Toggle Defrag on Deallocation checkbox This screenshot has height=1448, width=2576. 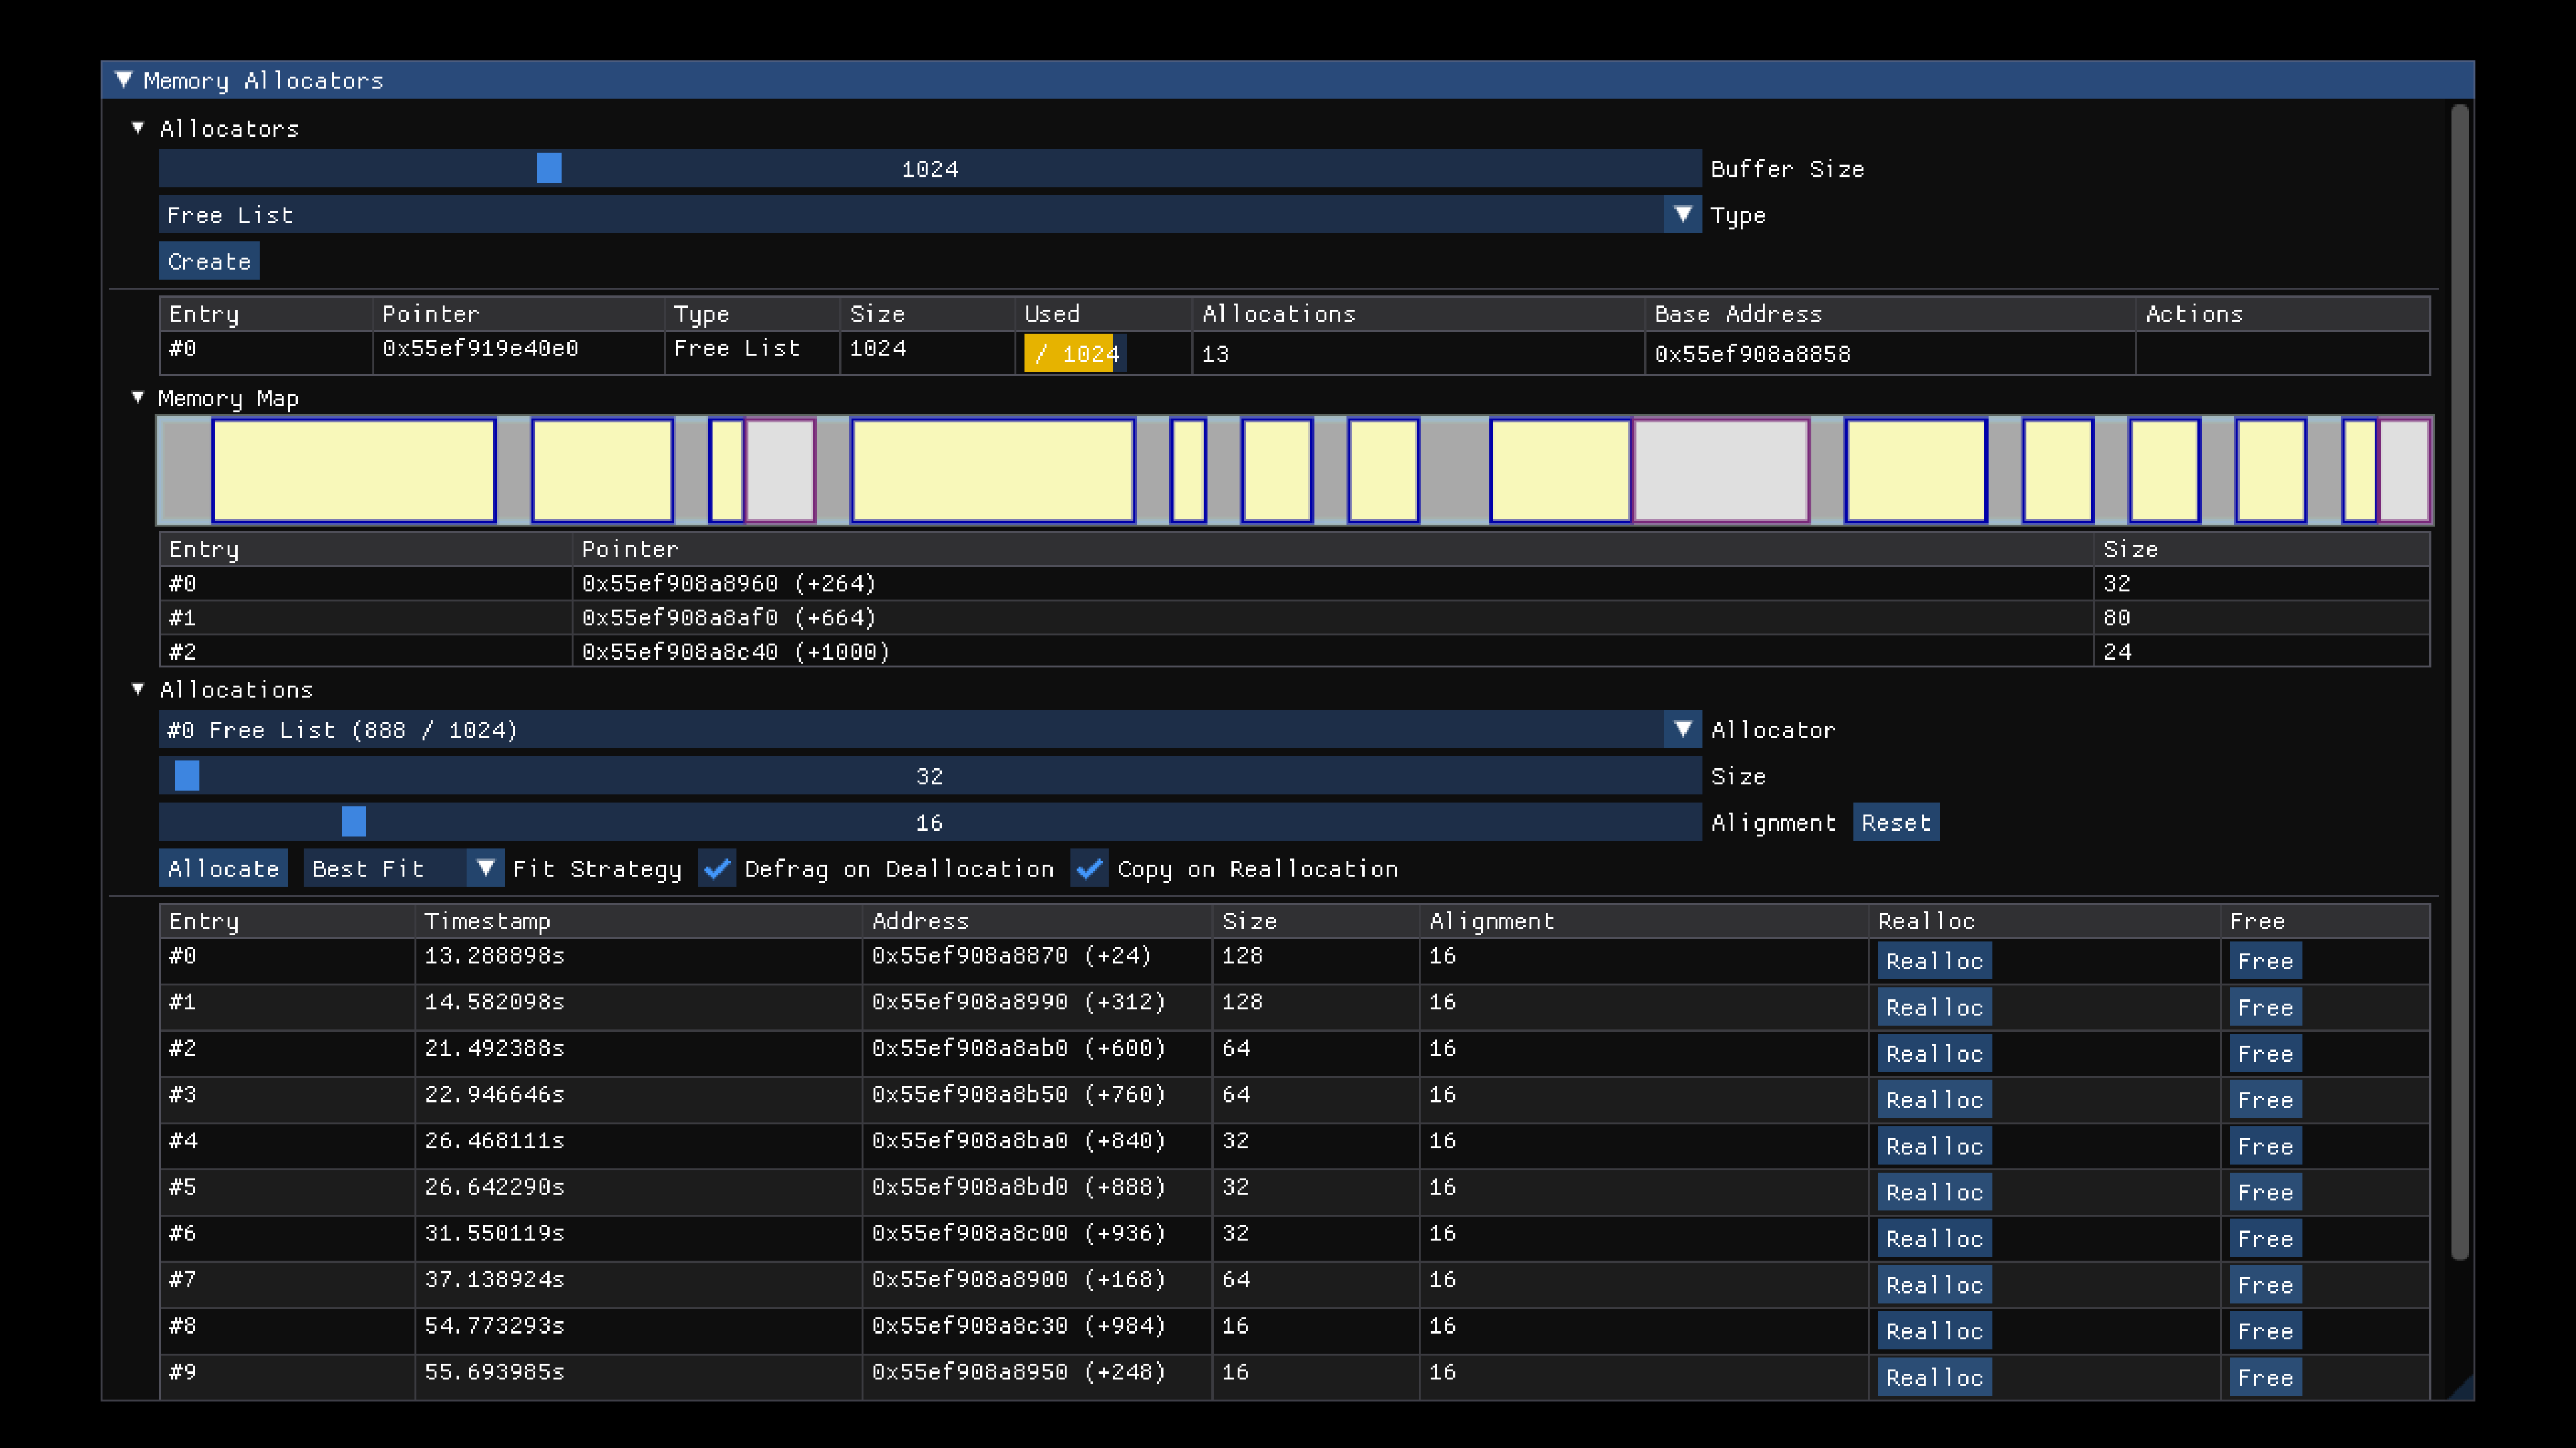(717, 869)
